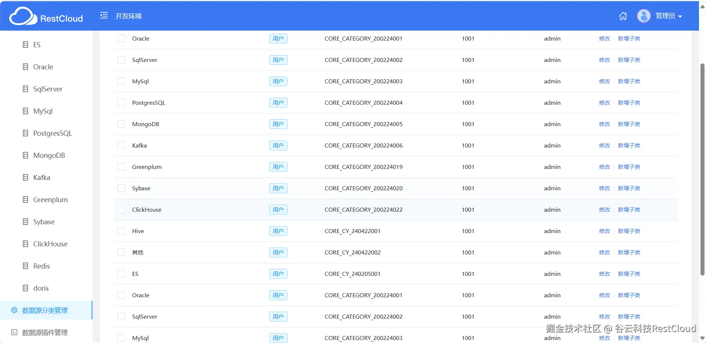The width and height of the screenshot is (706, 343).
Task: Click 修改 in the Kafka row
Action: pyautogui.click(x=604, y=145)
